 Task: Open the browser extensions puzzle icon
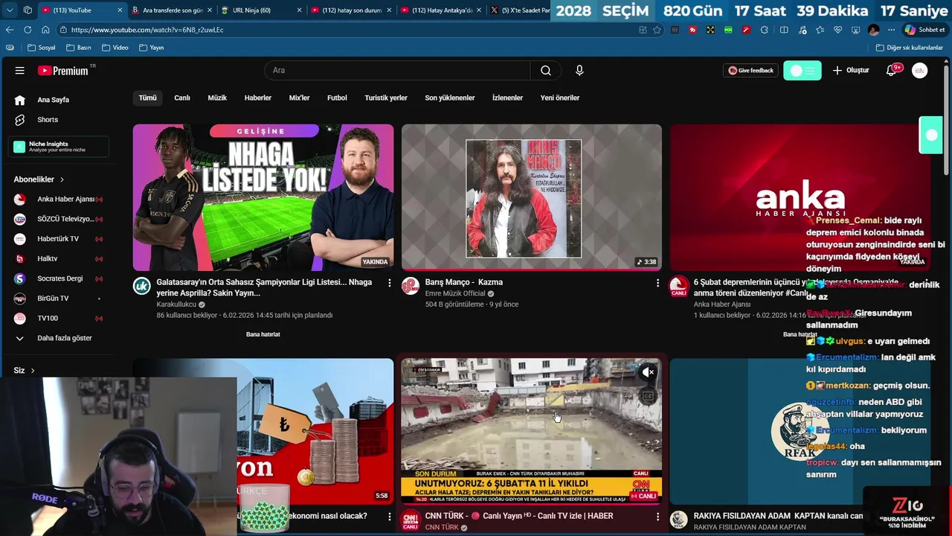pyautogui.click(x=766, y=30)
